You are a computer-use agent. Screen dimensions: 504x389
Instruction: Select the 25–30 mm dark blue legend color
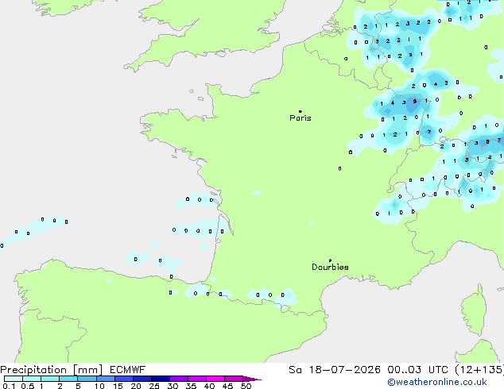click(161, 379)
